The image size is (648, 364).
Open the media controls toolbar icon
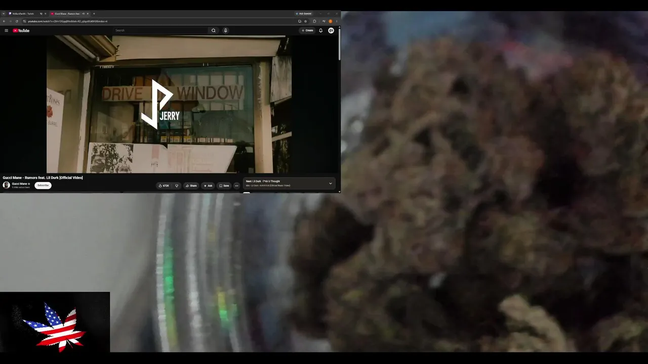pos(324,21)
